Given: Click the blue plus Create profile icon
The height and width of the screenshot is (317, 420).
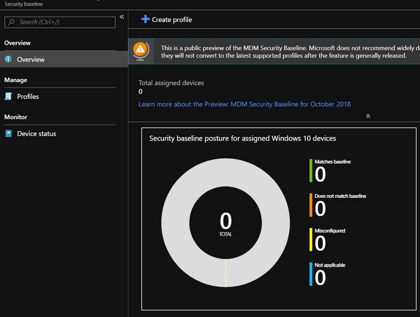Looking at the screenshot, I should click(145, 19).
